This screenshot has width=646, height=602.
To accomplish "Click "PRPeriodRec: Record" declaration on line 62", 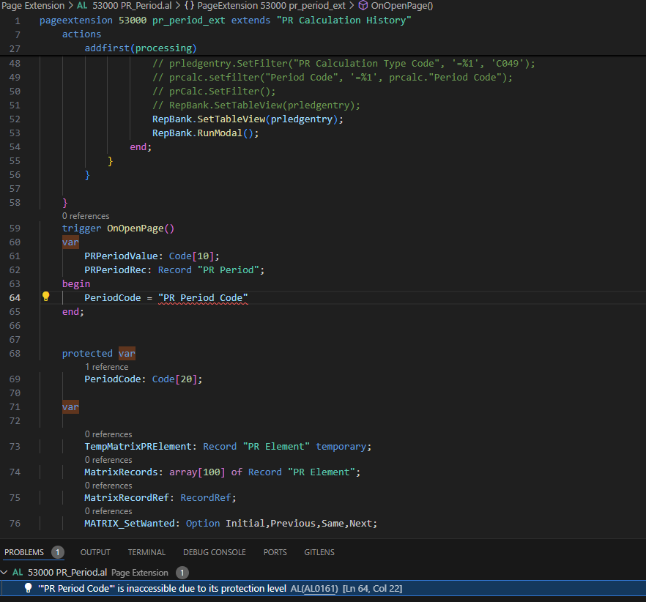I will 174,270.
